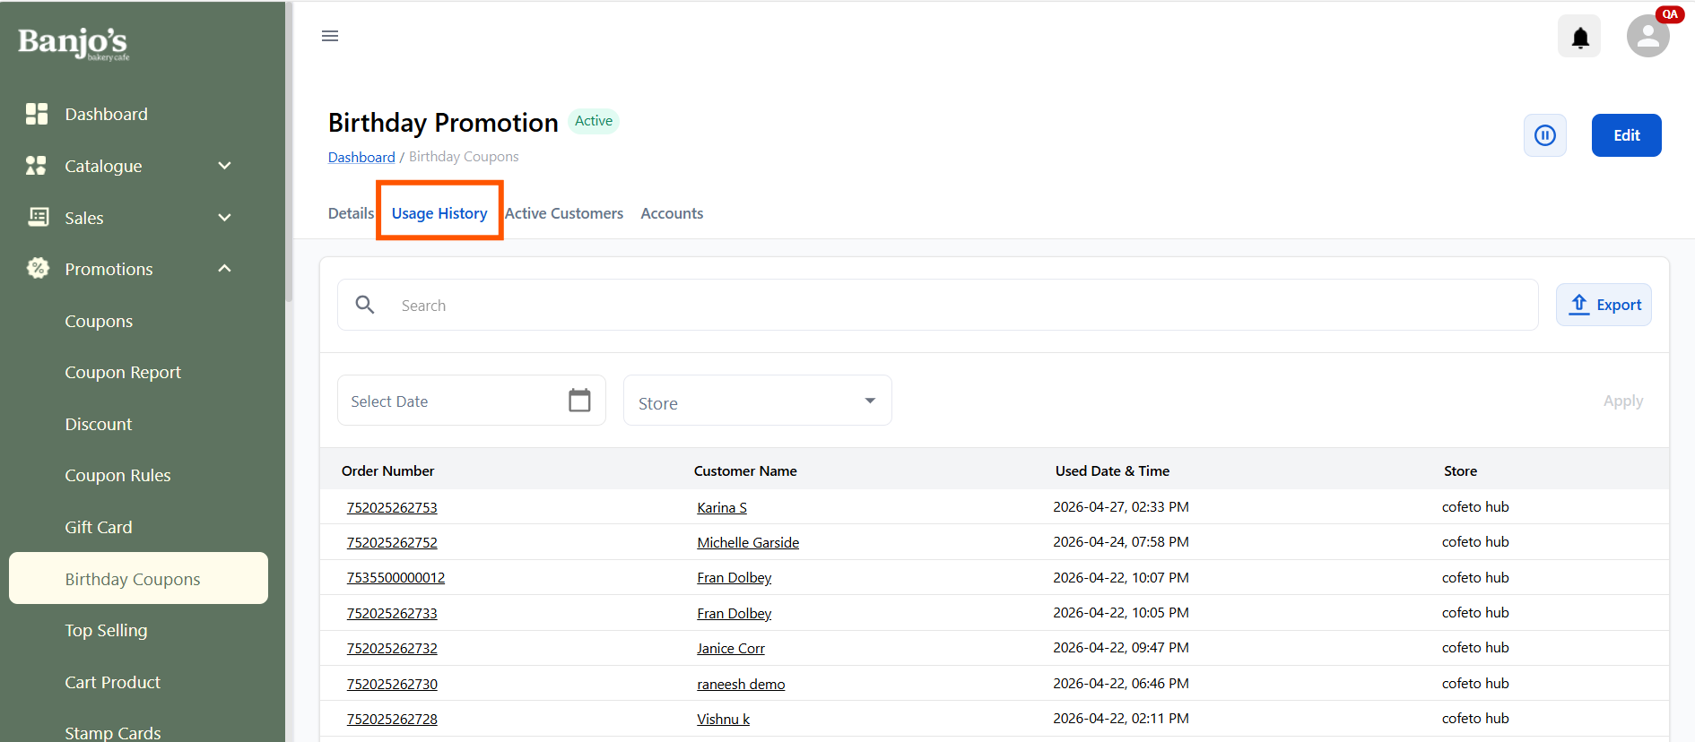Click the Dashboard grid icon in sidebar
Image resolution: width=1695 pixels, height=742 pixels.
[37, 114]
